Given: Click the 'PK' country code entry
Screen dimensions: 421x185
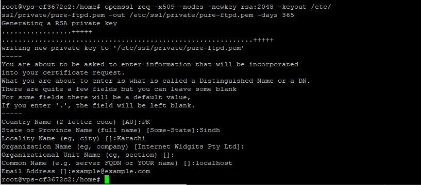Looking at the screenshot, I should coord(146,122).
